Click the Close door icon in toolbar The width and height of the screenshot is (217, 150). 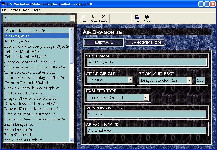[147, 17]
